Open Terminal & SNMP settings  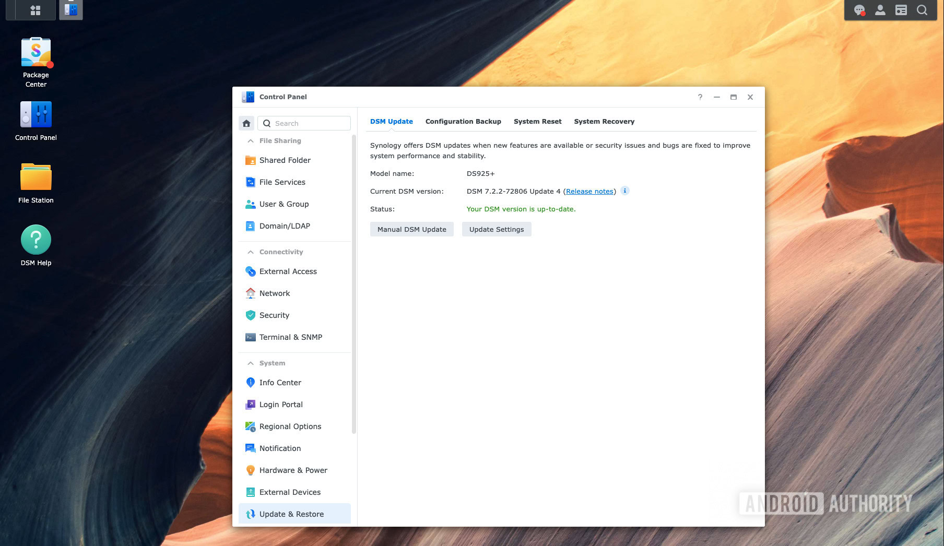point(290,337)
